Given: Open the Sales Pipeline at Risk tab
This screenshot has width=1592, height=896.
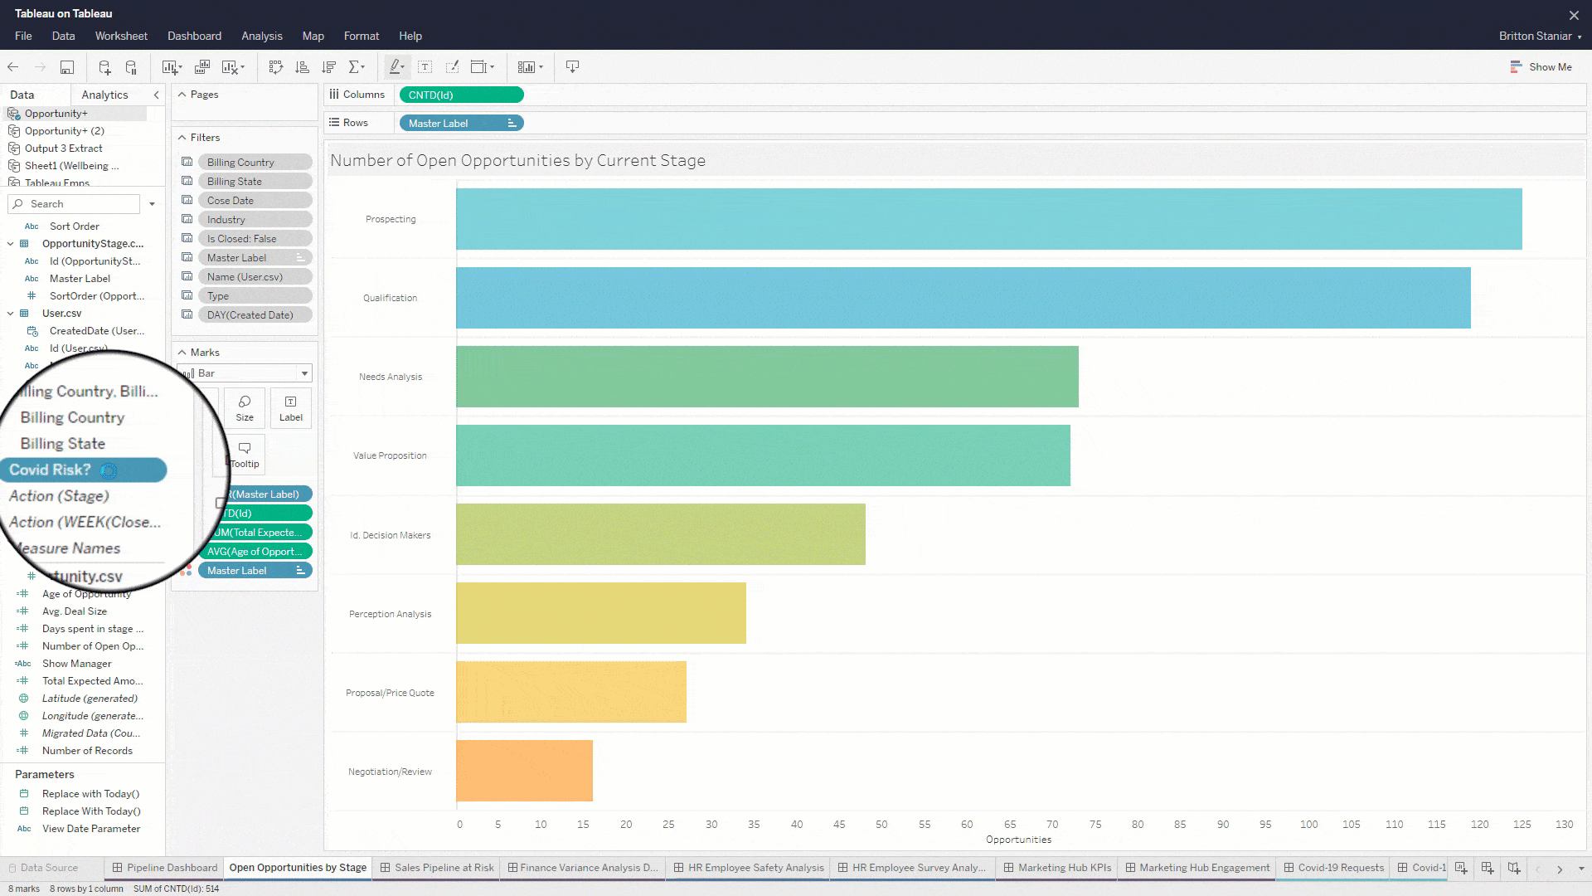Looking at the screenshot, I should pyautogui.click(x=442, y=866).
